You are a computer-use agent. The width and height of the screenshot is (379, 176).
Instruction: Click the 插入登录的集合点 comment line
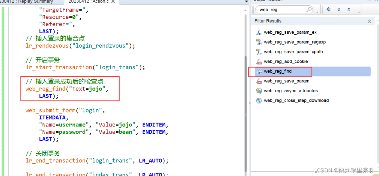(x=55, y=38)
